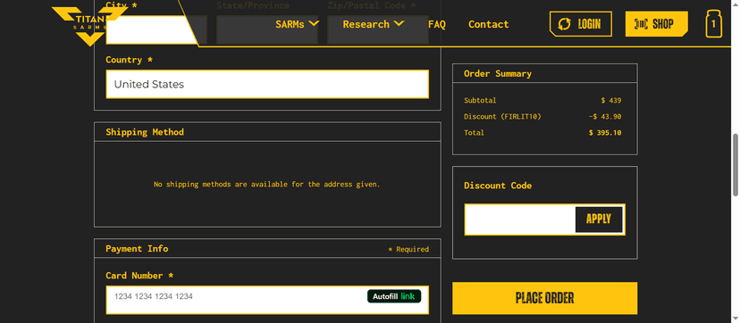Click the no shipping methods message

click(x=267, y=185)
